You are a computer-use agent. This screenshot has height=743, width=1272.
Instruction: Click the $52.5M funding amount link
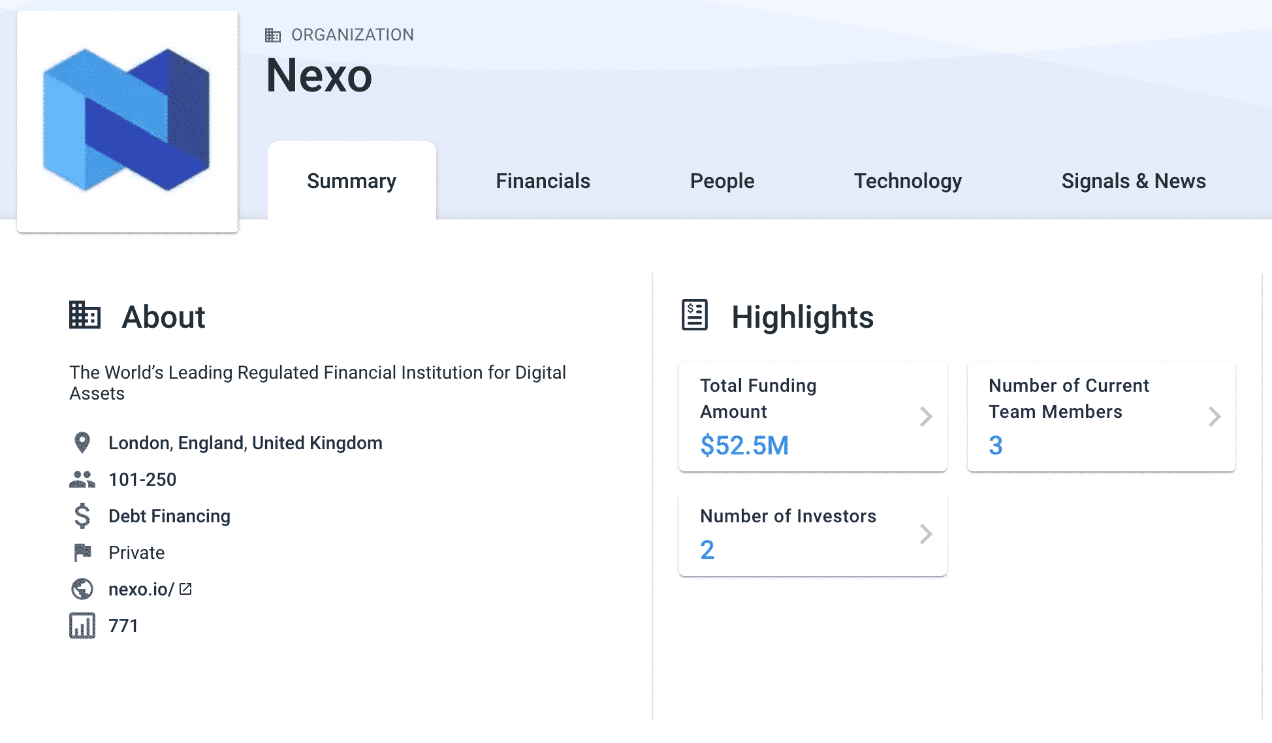[x=744, y=446]
